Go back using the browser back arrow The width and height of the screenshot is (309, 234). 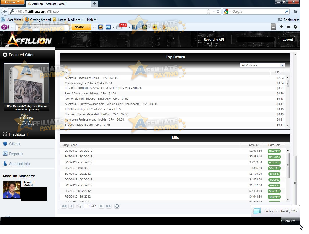(x=5, y=12)
